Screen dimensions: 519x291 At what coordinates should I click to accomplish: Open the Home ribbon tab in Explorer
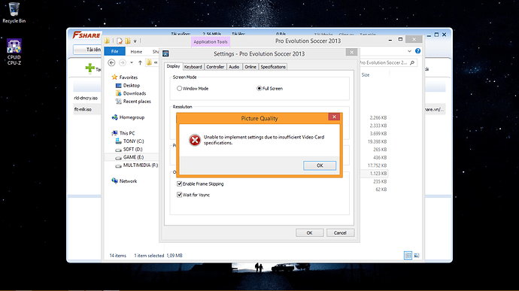pyautogui.click(x=136, y=52)
